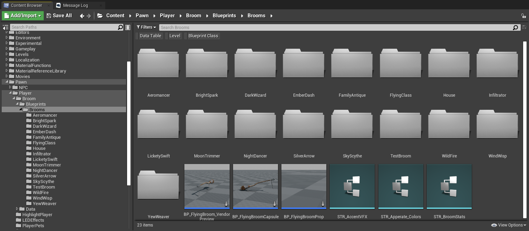This screenshot has height=231, width=529.
Task: Click the sources panel collapse icon
Action: click(5, 27)
